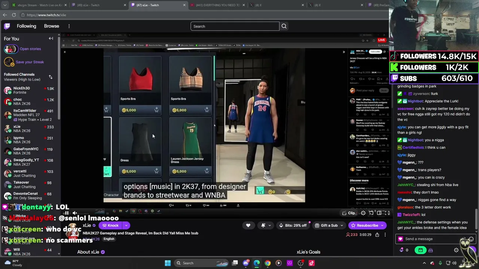
Task: Open the channel more-options menu
Action: pyautogui.click(x=385, y=235)
